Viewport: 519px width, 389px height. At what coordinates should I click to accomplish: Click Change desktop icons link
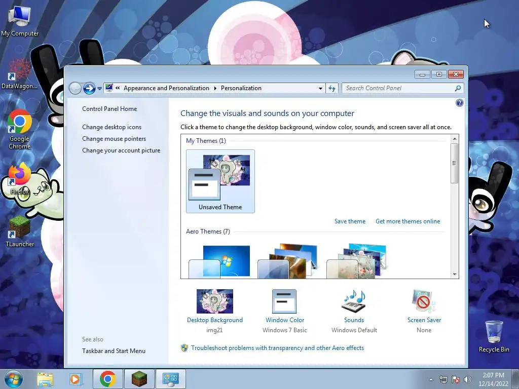coord(112,127)
